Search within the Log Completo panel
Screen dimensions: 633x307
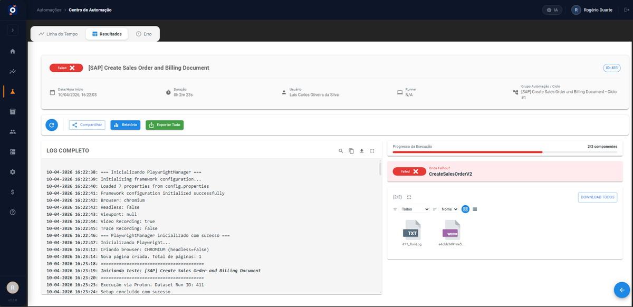[x=341, y=151]
